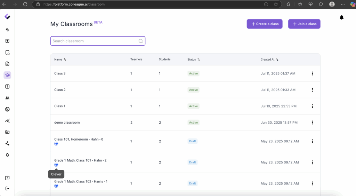356x196 pixels.
Task: Bookmark this page with the star icon
Action: [x=276, y=5]
